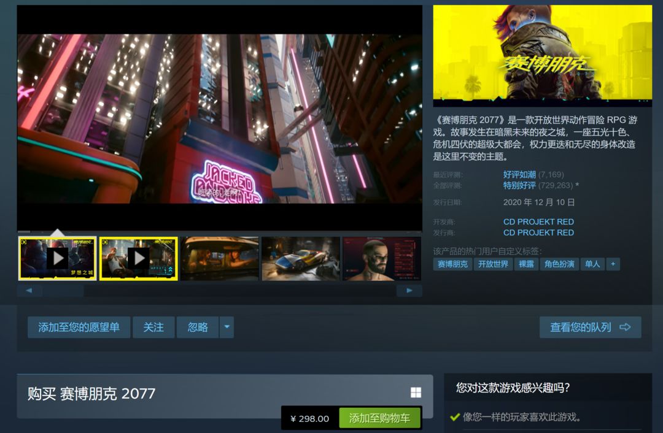Open the 赛博朋克 game header image
This screenshot has width=663, height=433.
tap(543, 55)
